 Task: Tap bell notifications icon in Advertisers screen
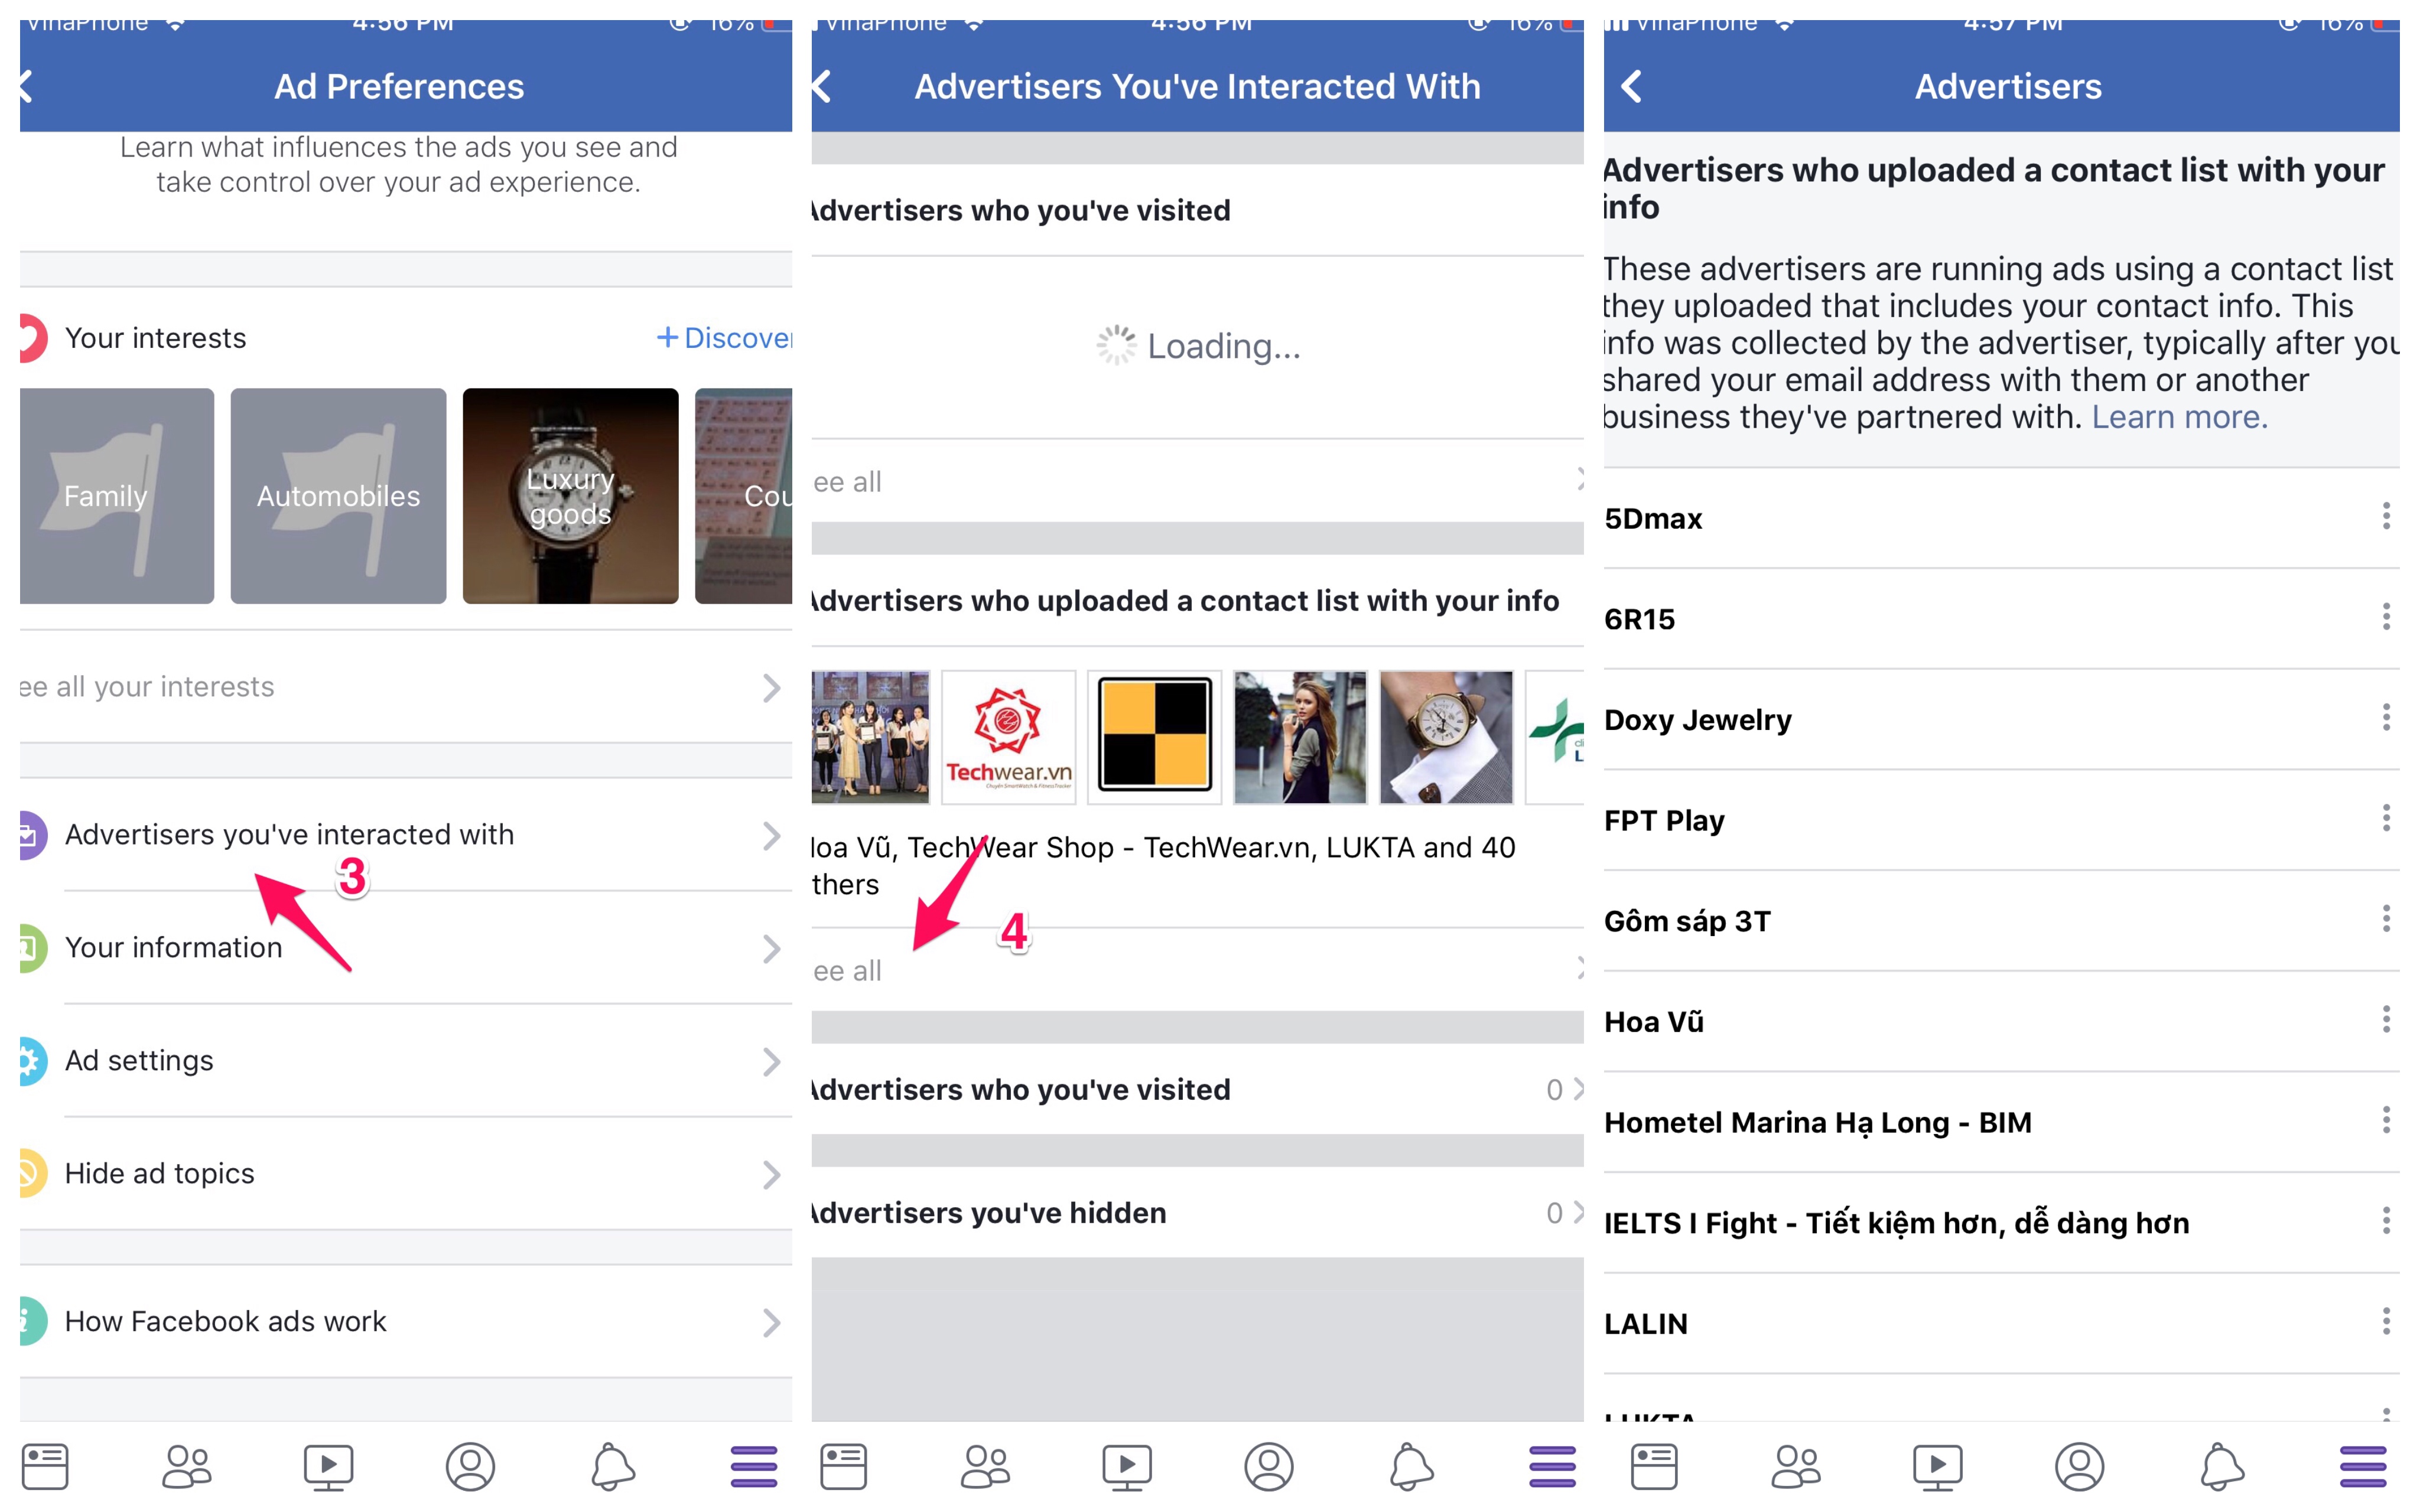pos(2221,1466)
